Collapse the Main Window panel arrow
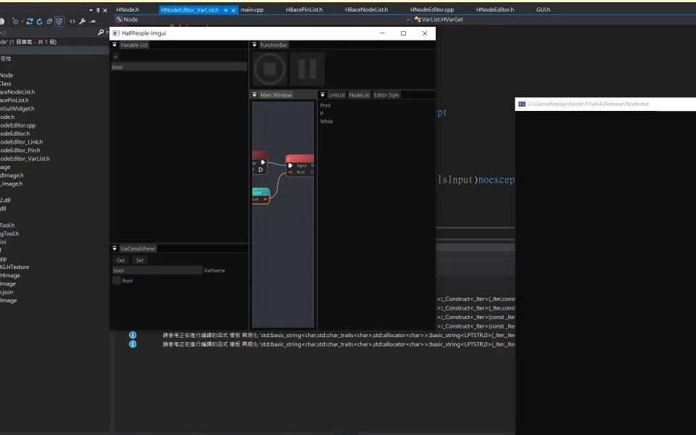This screenshot has height=435, width=696. pos(254,94)
